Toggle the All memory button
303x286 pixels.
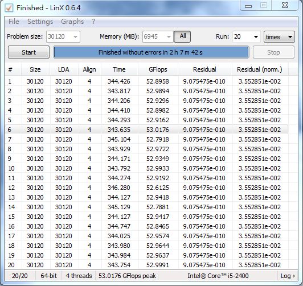pyautogui.click(x=182, y=36)
